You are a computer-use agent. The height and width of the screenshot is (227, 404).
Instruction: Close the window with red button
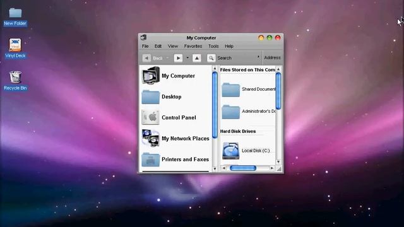pyautogui.click(x=278, y=38)
